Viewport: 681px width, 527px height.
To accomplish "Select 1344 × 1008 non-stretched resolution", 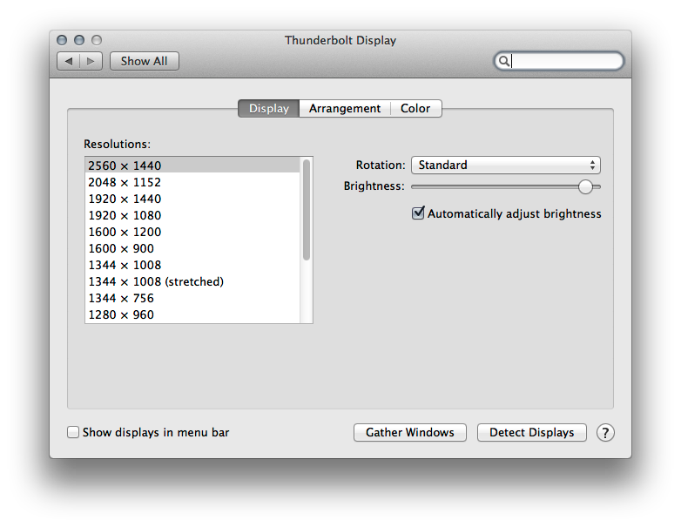I will click(x=192, y=265).
